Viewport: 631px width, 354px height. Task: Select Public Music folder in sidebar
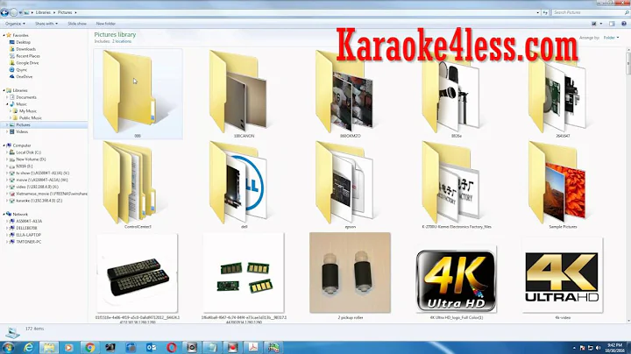[x=30, y=118]
